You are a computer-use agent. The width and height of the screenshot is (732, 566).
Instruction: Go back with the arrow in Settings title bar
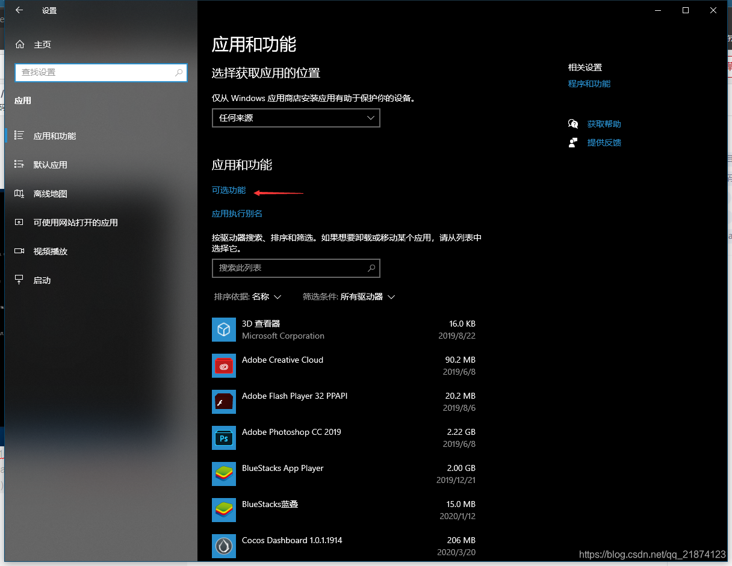point(19,10)
